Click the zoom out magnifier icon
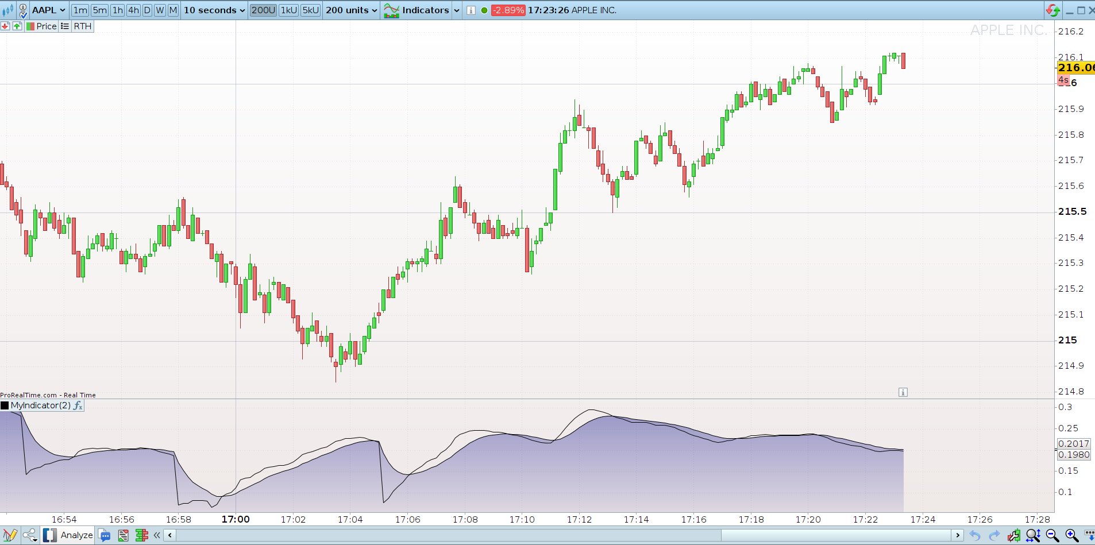 [1052, 536]
